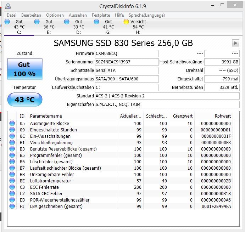Click the Gut 100 % health status button
The image size is (245, 232).
pos(25,69)
